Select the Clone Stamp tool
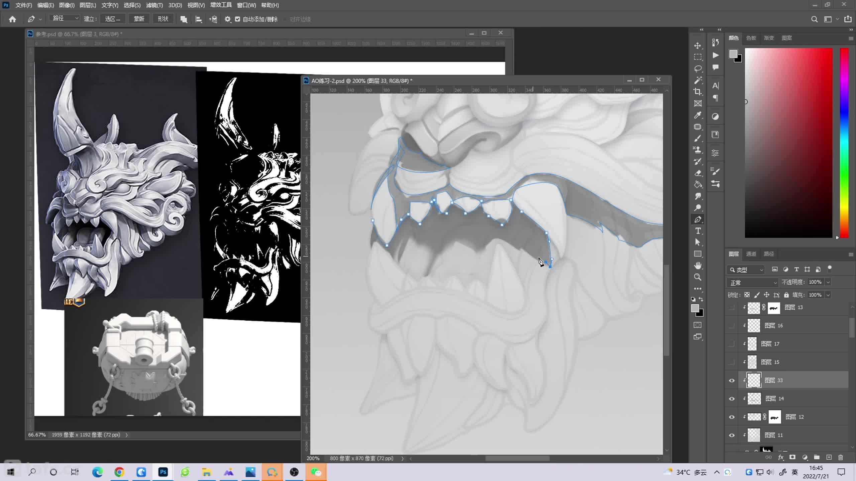Viewport: 856px width, 481px height. (x=698, y=150)
